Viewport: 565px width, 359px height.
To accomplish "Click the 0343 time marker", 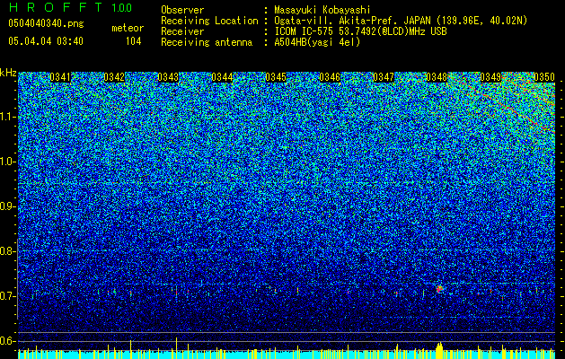I will 168,77.
